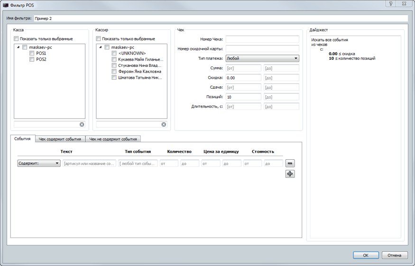Click the minus button to remove event row
This screenshot has width=415, height=266.
point(290,163)
